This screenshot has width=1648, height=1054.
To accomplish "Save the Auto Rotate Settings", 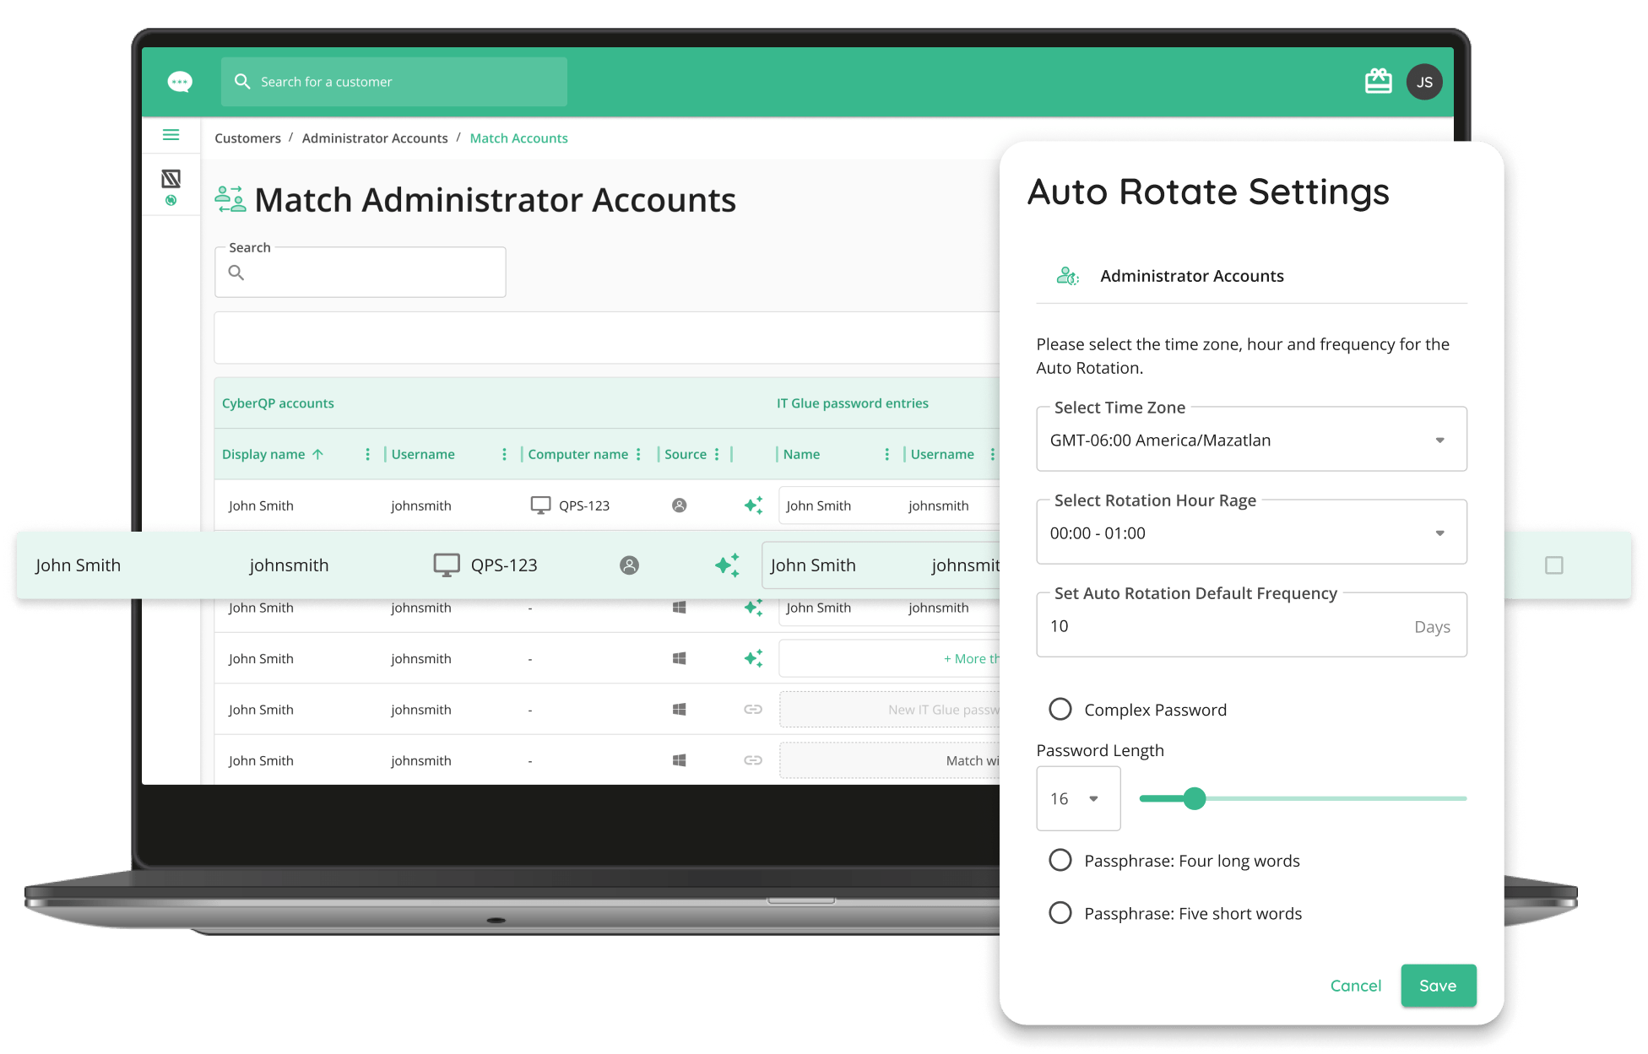I will point(1438,986).
